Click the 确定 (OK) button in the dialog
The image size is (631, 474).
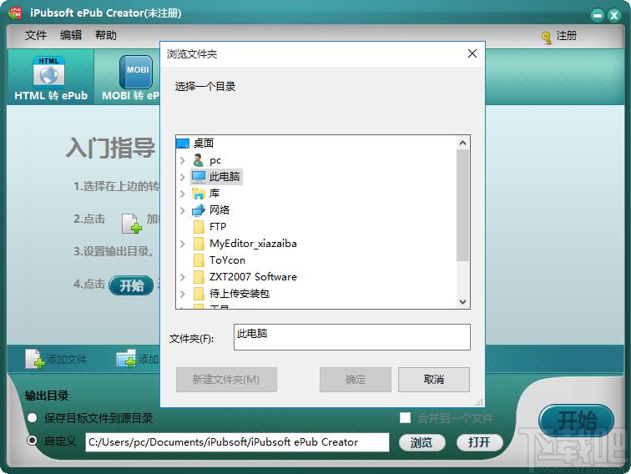point(356,379)
